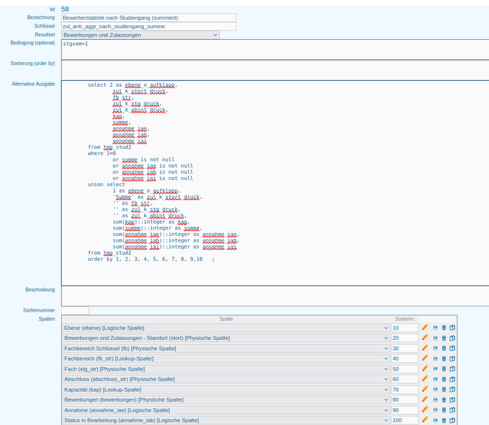Save the Ebene (ebene) column row
Image resolution: width=489 pixels, height=425 pixels.
click(x=435, y=328)
